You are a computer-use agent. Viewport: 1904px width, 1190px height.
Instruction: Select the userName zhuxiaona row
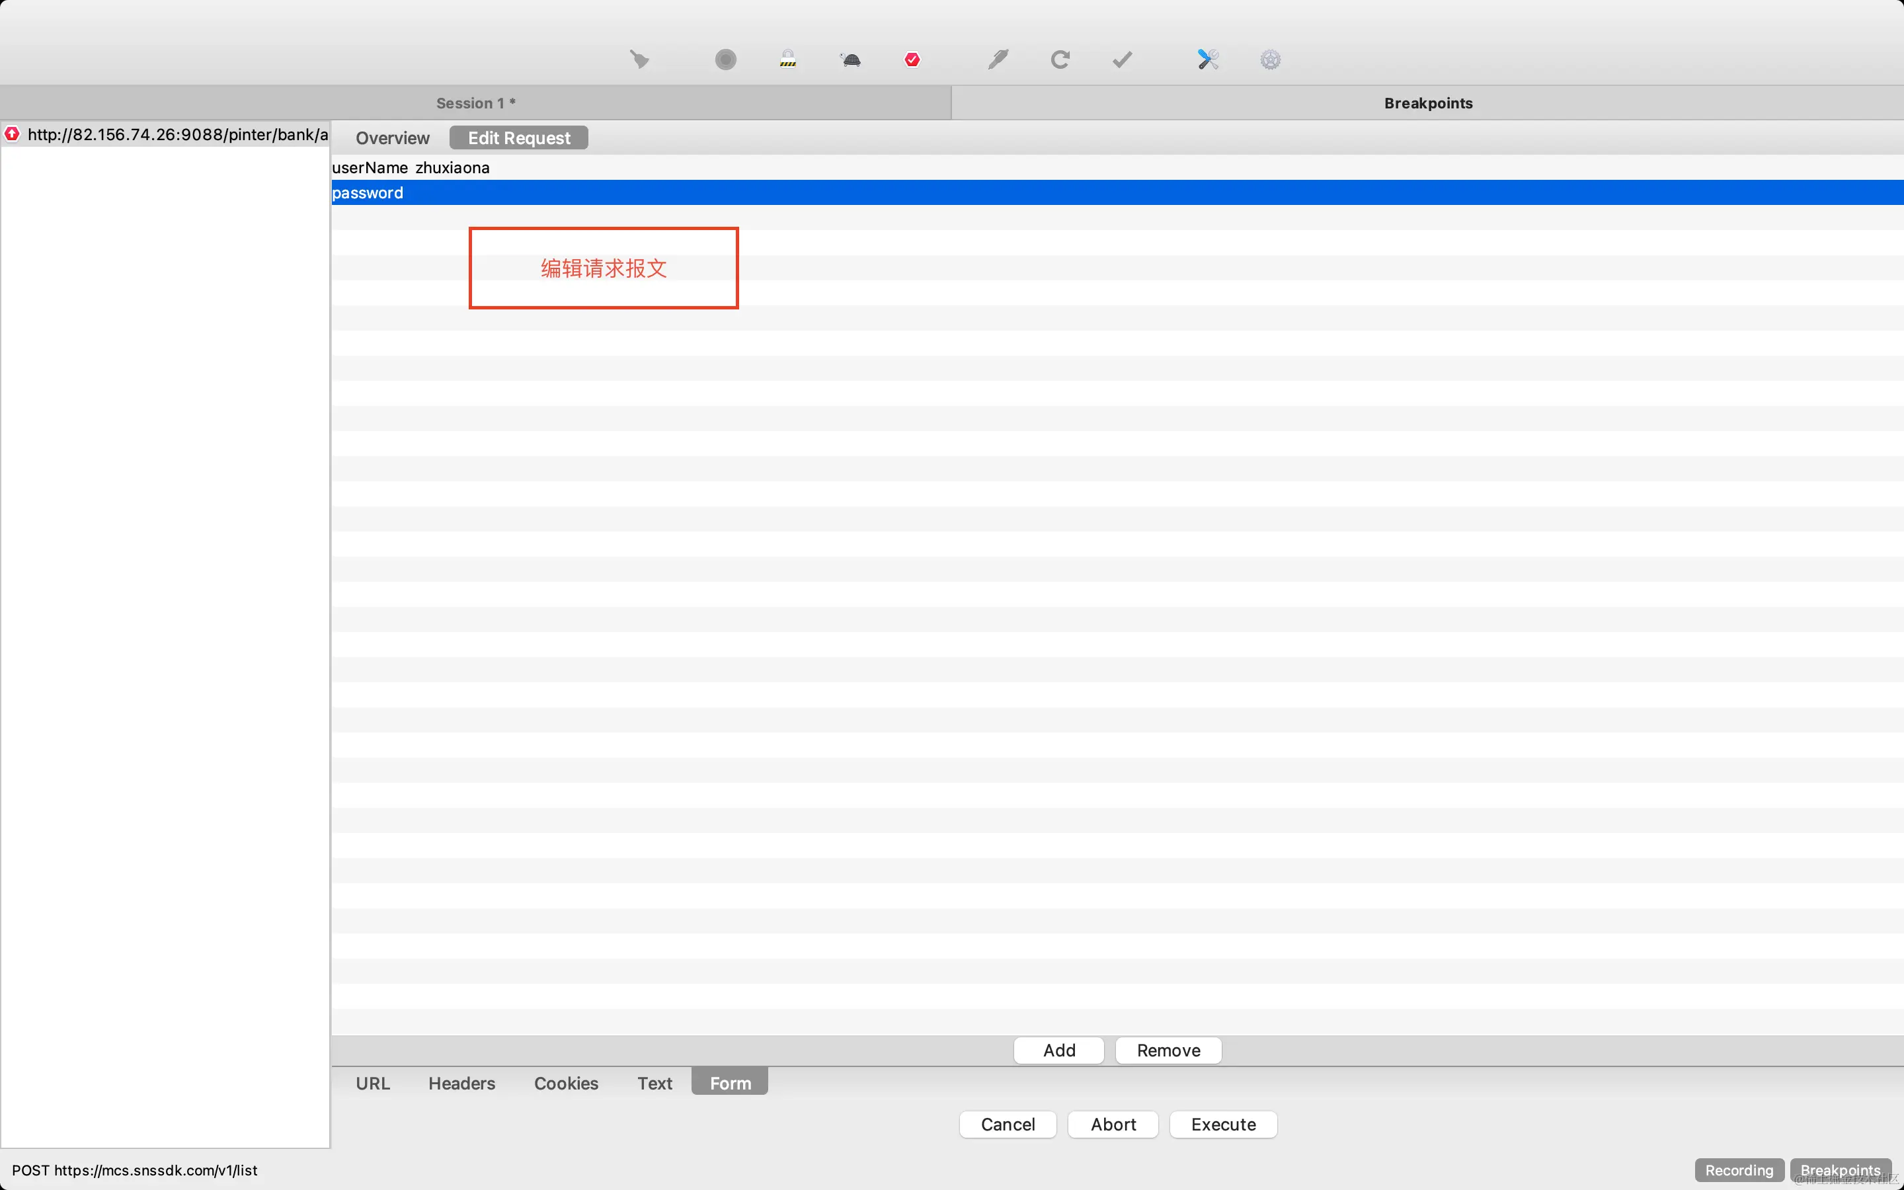pos(411,168)
